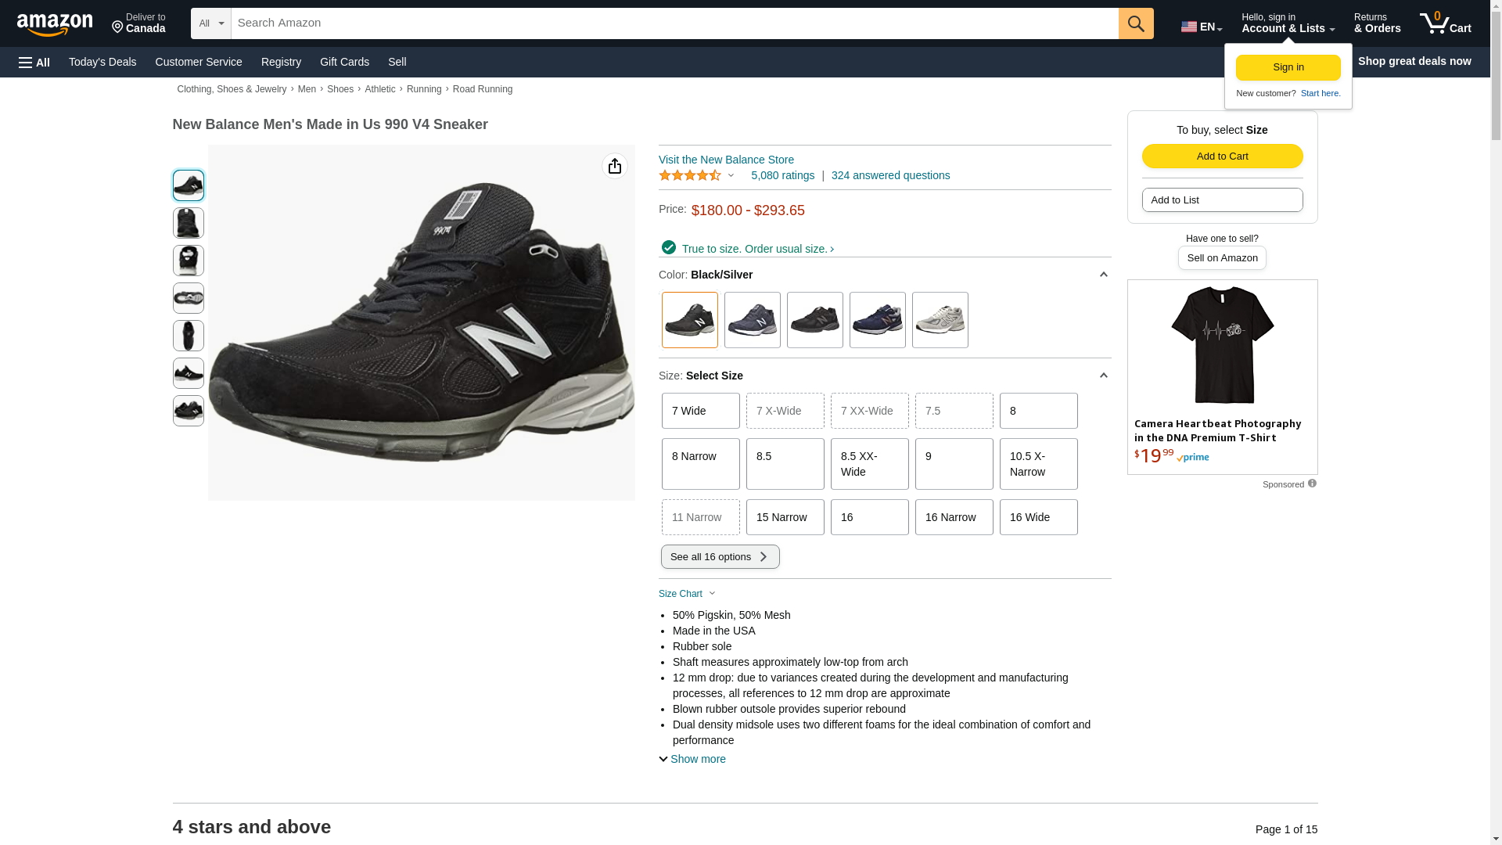Click the Search Amazon input field
This screenshot has width=1502, height=845.
click(674, 23)
